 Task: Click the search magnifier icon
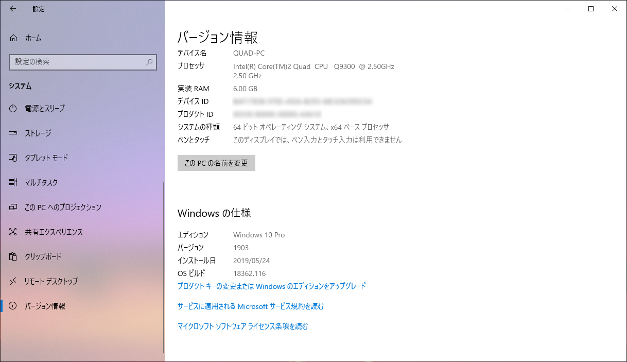point(149,62)
